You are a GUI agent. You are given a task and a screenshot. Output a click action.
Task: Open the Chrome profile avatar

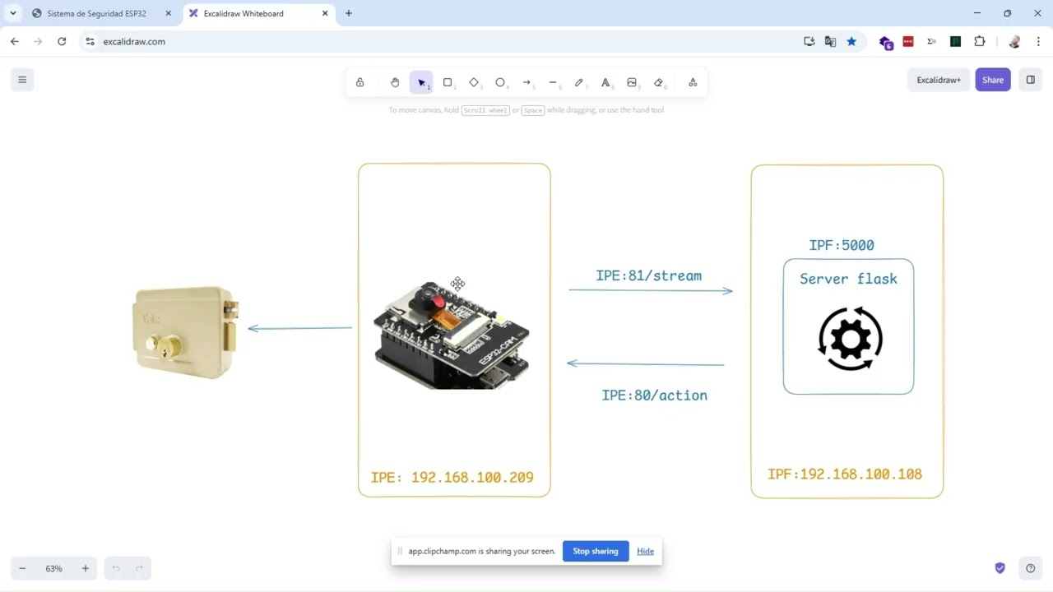1014,41
